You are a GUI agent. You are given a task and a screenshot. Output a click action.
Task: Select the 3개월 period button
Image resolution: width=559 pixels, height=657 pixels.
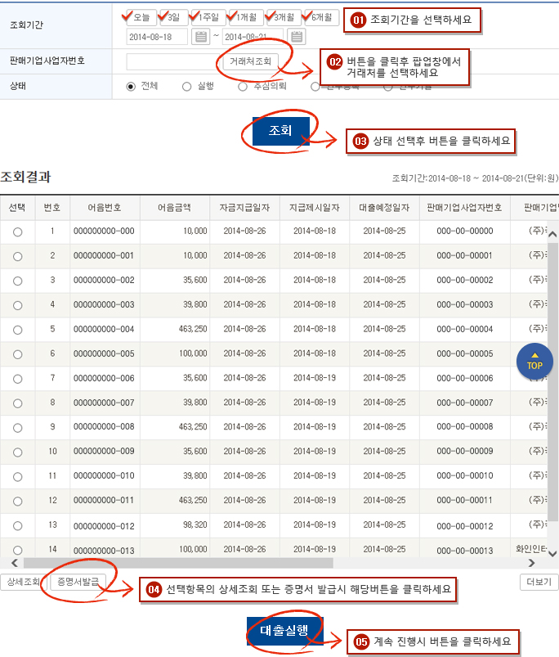click(x=284, y=17)
